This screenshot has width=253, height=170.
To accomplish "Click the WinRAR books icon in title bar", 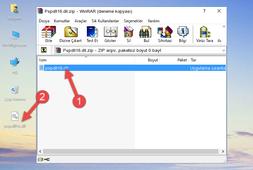I will pyautogui.click(x=40, y=11).
